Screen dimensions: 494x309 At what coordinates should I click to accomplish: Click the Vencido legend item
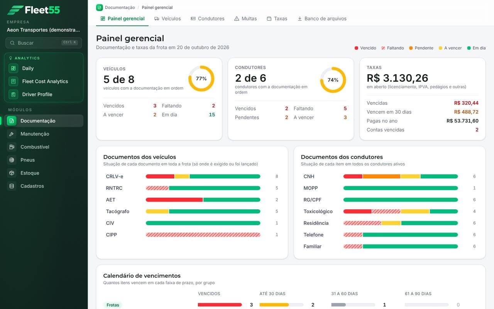pos(365,48)
